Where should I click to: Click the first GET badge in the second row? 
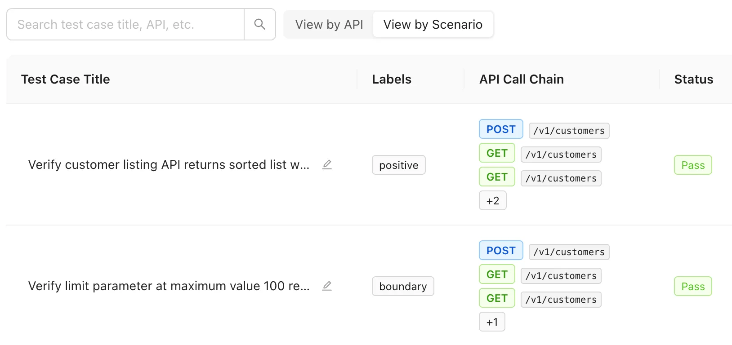496,274
